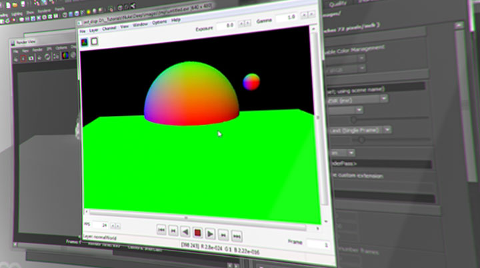
Task: Open the Options menu in Render View window
Action: [x=61, y=47]
